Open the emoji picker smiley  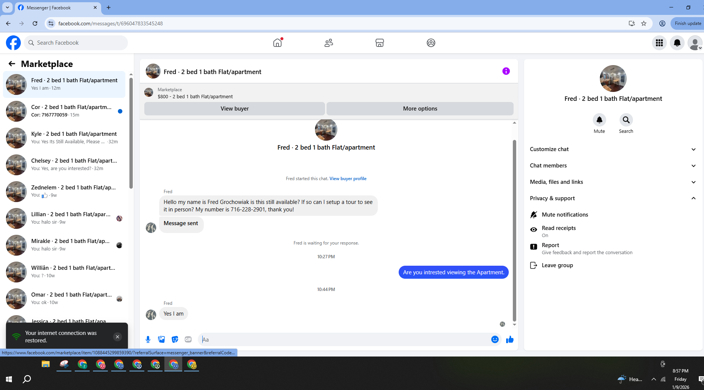tap(495, 339)
